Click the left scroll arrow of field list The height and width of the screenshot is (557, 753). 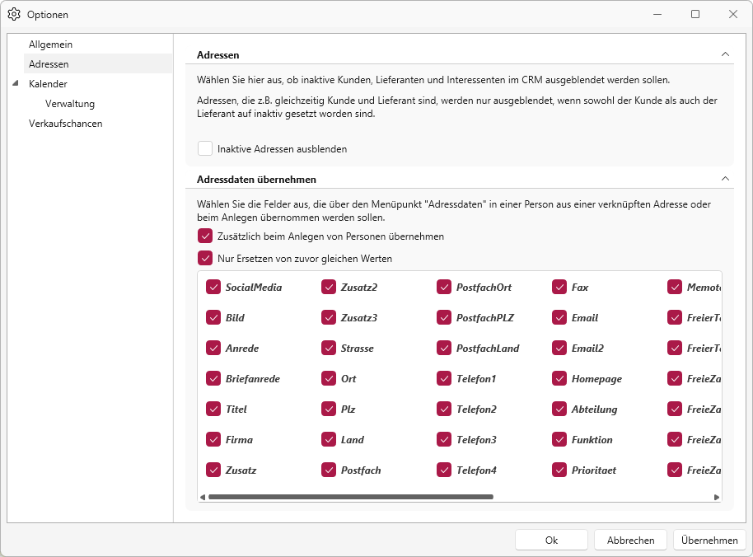click(x=203, y=497)
